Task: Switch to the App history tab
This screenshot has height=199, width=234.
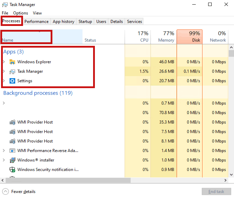Action: click(x=63, y=22)
